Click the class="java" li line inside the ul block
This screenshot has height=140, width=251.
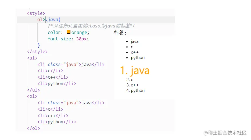(x=71, y=64)
